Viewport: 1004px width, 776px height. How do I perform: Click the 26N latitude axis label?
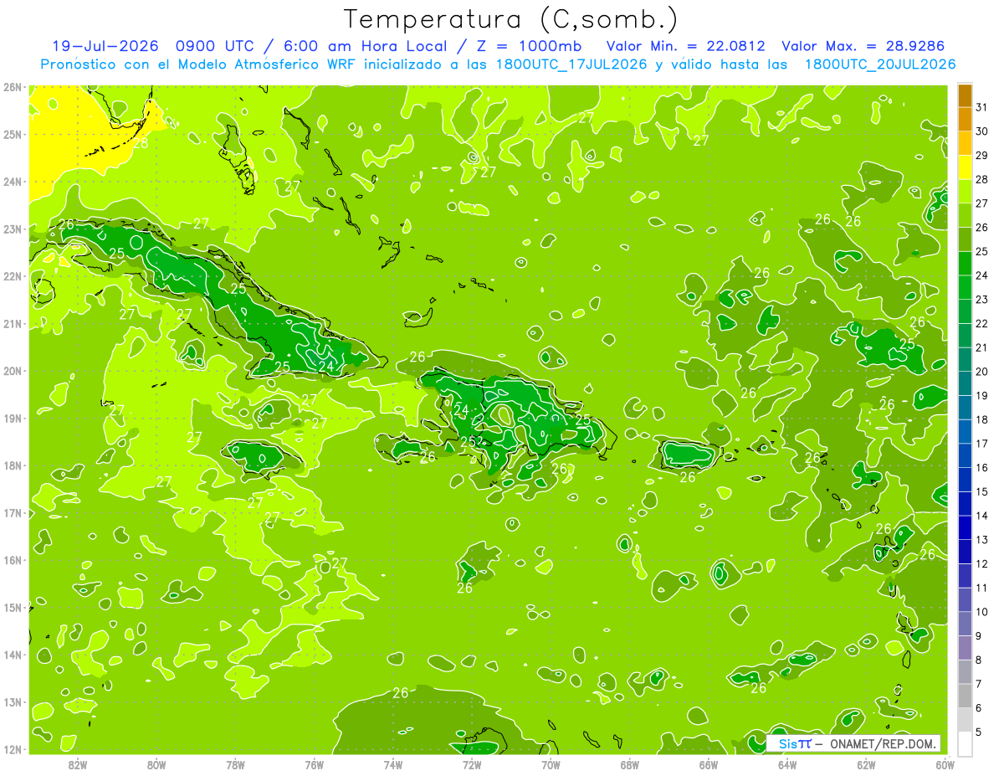tap(12, 87)
